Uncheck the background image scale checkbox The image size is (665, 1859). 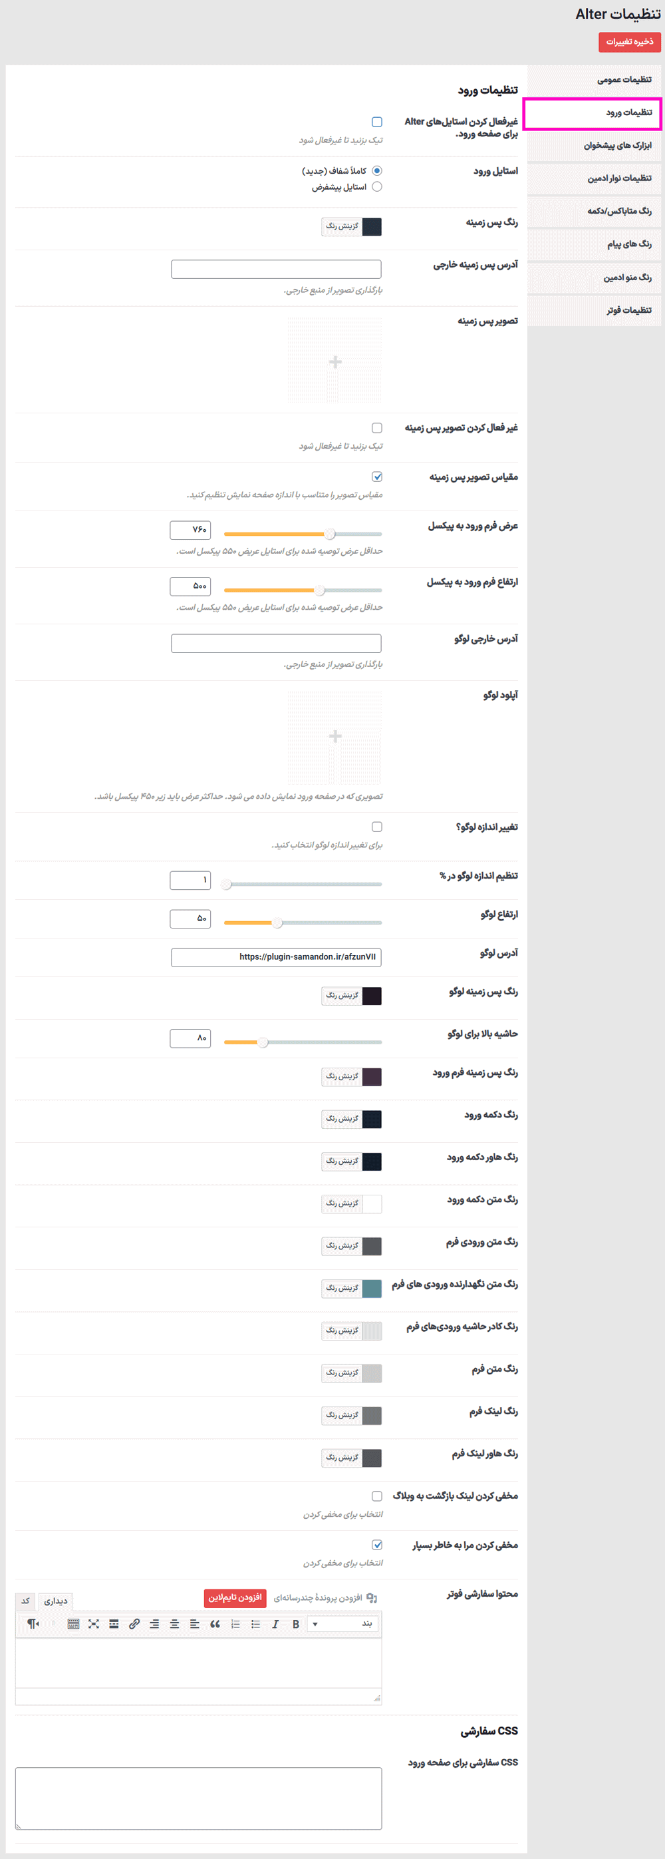click(x=376, y=477)
